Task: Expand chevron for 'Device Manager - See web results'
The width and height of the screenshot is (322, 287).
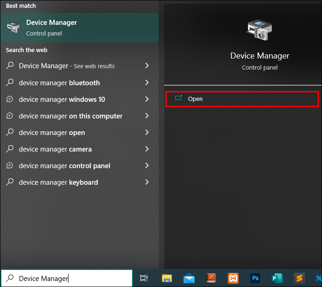Action: [147, 66]
